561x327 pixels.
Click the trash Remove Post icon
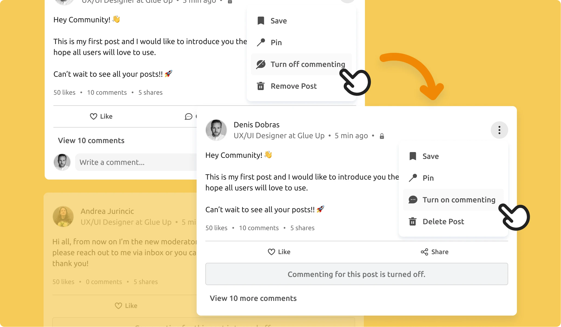(x=261, y=86)
